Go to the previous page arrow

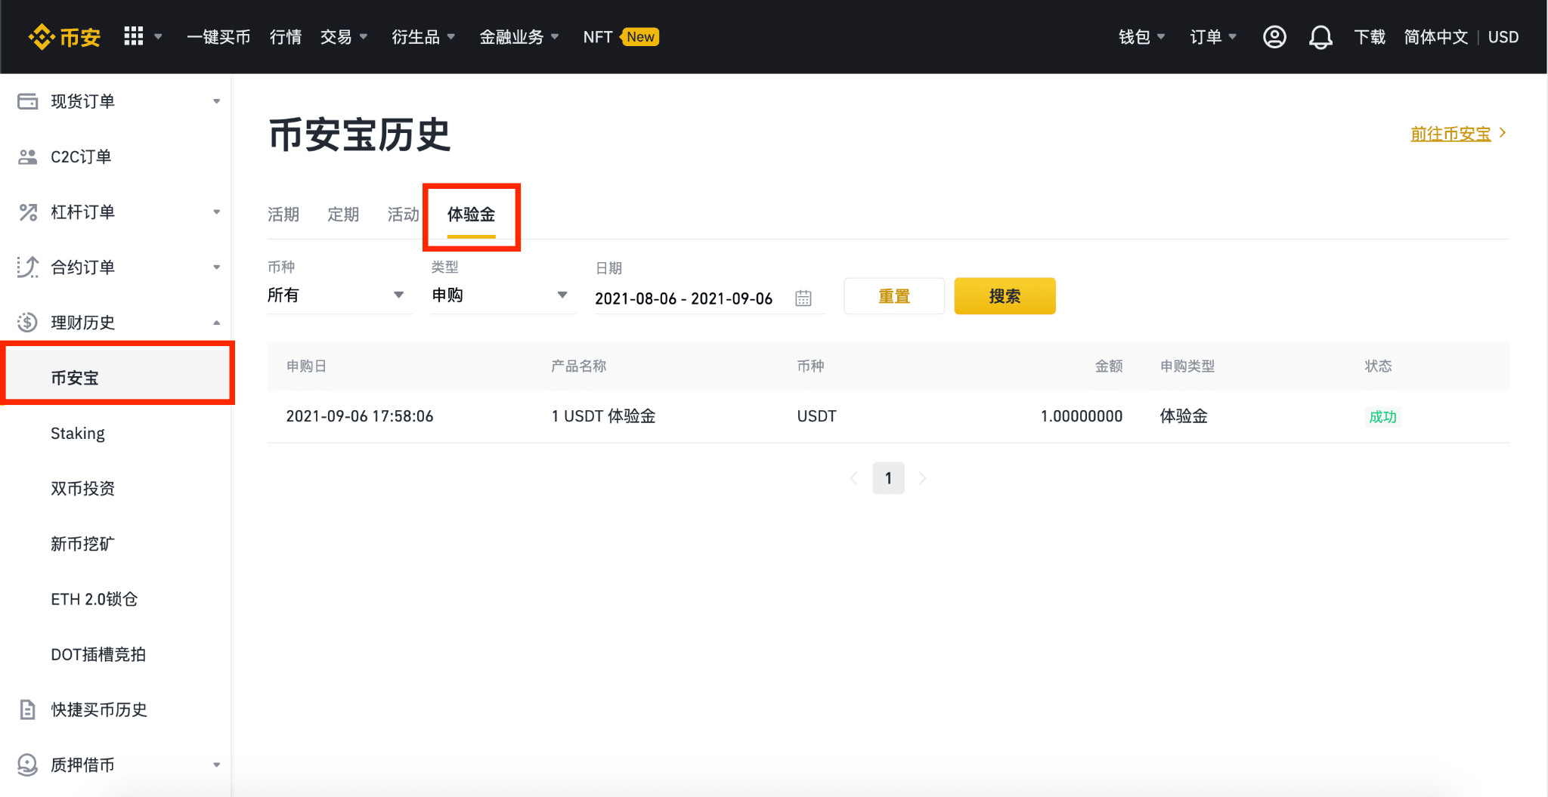[x=854, y=478]
